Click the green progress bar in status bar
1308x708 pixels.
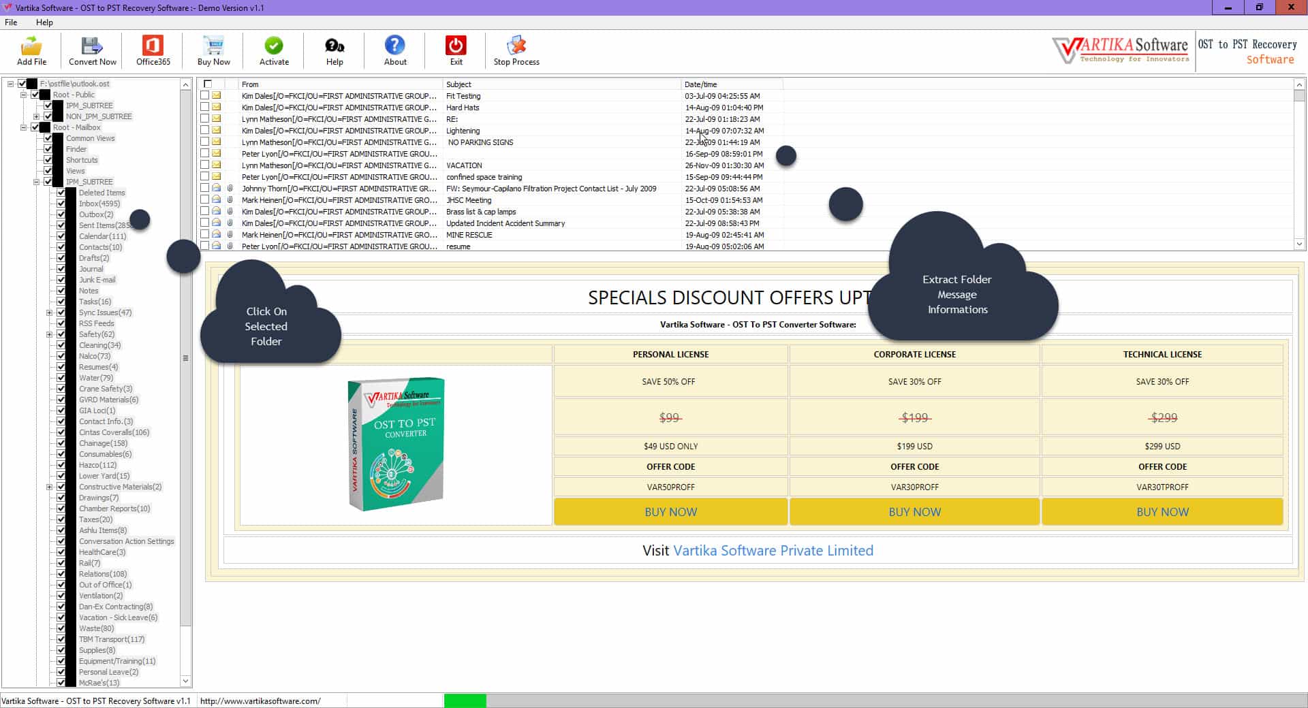465,701
